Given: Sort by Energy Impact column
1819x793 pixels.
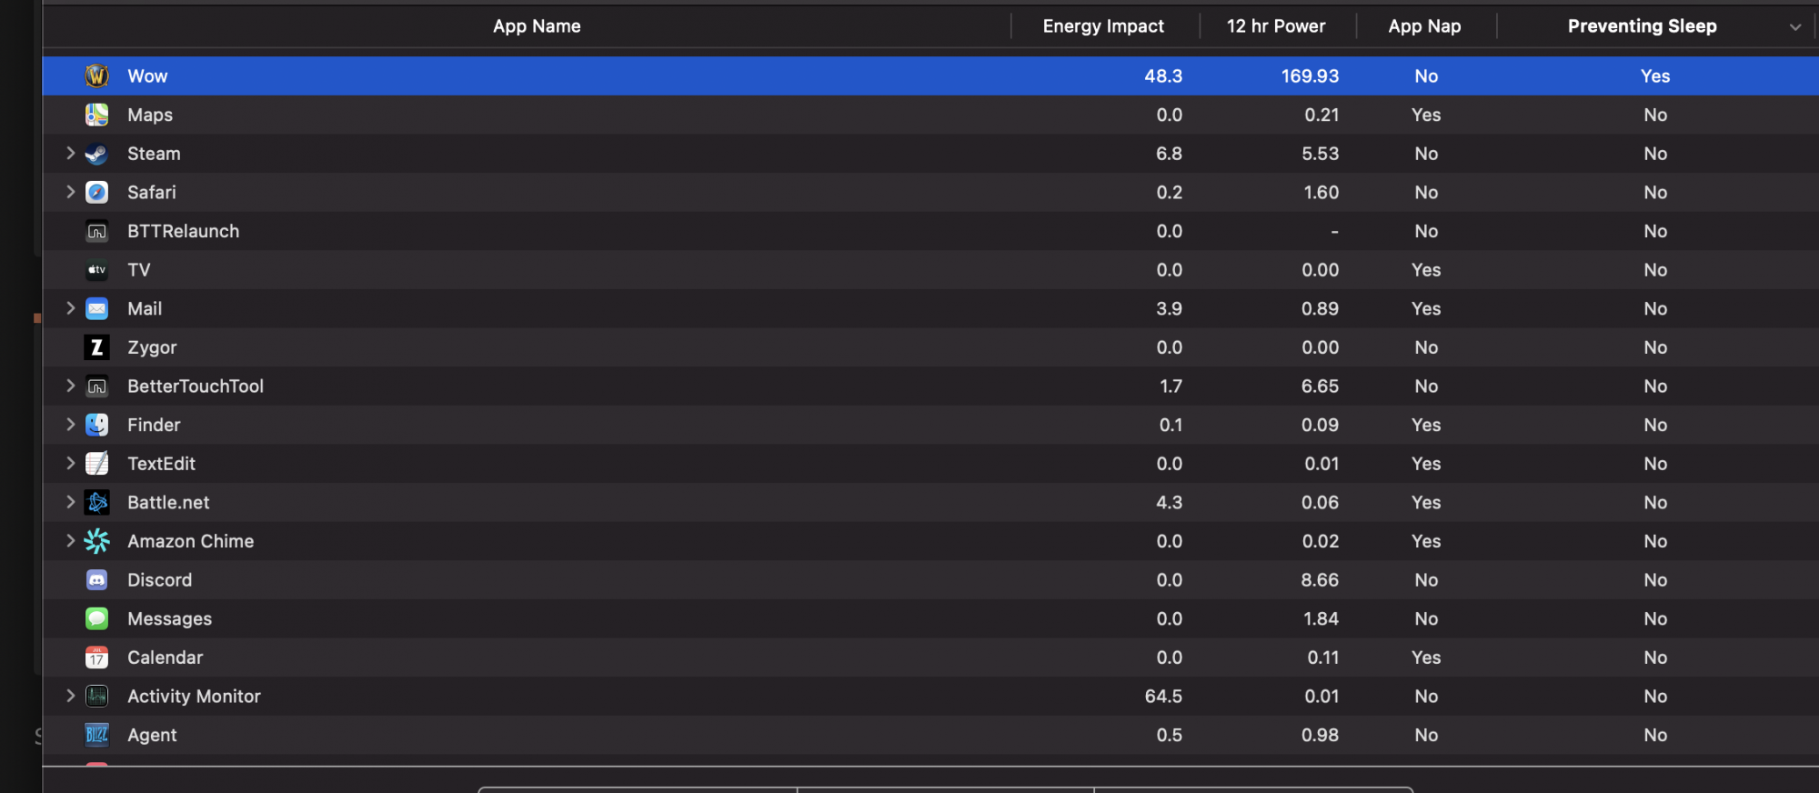Looking at the screenshot, I should [1103, 26].
